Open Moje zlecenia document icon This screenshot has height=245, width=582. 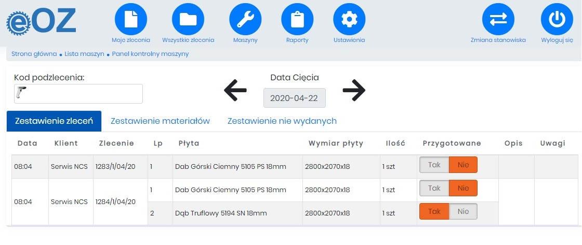tap(130, 20)
